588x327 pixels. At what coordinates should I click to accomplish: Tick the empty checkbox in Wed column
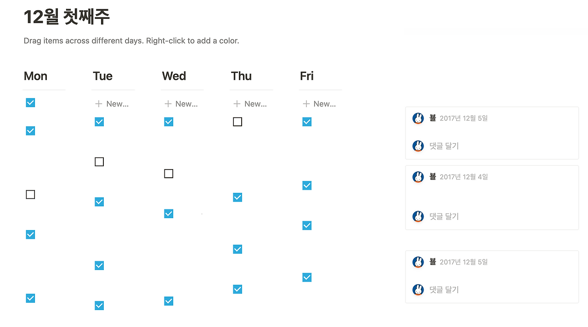pos(169,174)
